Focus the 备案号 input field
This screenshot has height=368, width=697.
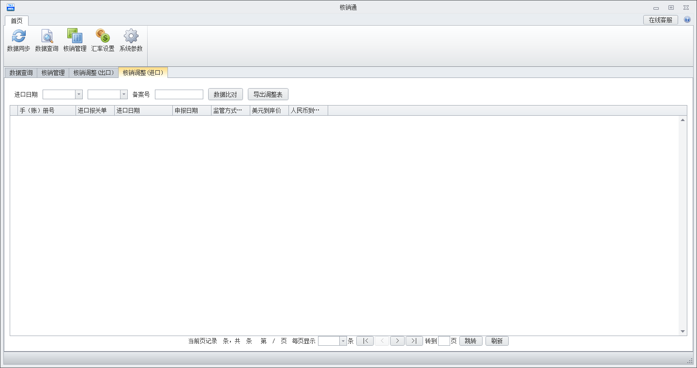(179, 94)
